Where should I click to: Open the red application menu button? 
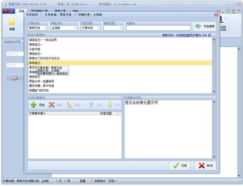coord(8,11)
